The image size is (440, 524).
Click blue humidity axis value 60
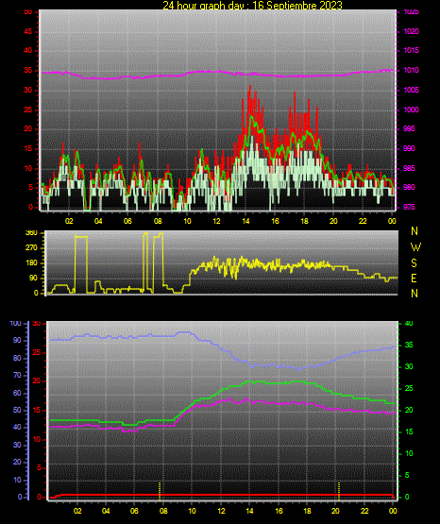pos(17,393)
